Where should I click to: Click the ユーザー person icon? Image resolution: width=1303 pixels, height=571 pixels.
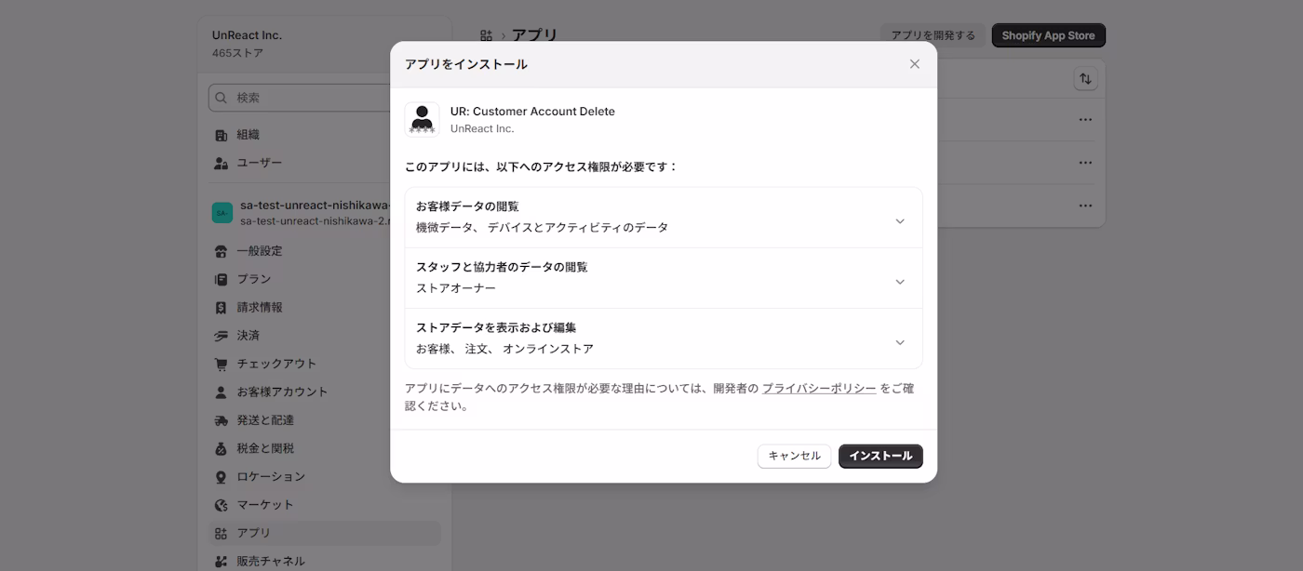[x=221, y=163]
